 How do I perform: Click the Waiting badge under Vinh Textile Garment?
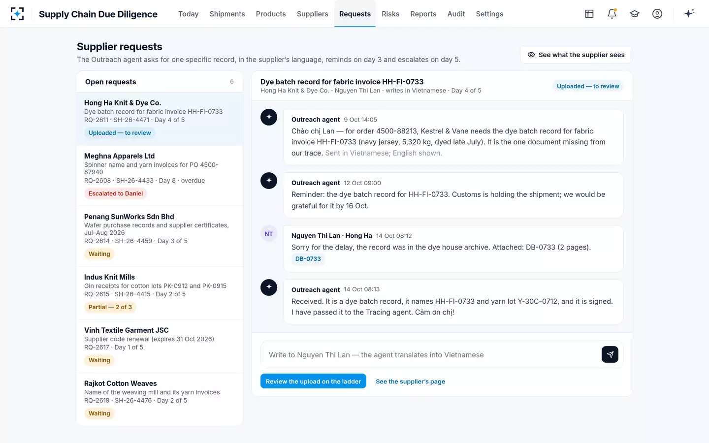(x=99, y=360)
